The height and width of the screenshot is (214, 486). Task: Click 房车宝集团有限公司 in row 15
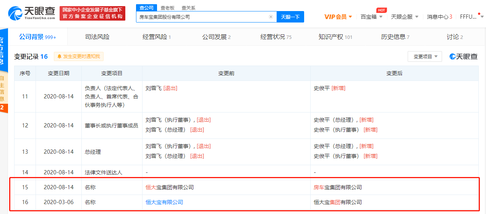point(338,187)
